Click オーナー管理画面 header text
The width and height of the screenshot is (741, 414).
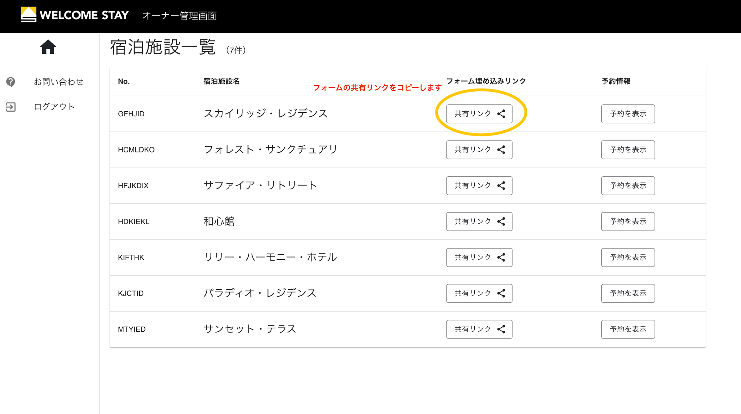(x=179, y=16)
